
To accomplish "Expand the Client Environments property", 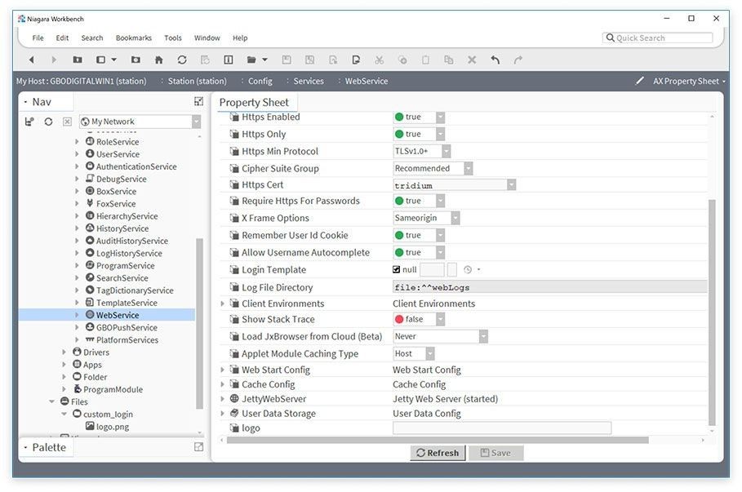I will [x=222, y=304].
